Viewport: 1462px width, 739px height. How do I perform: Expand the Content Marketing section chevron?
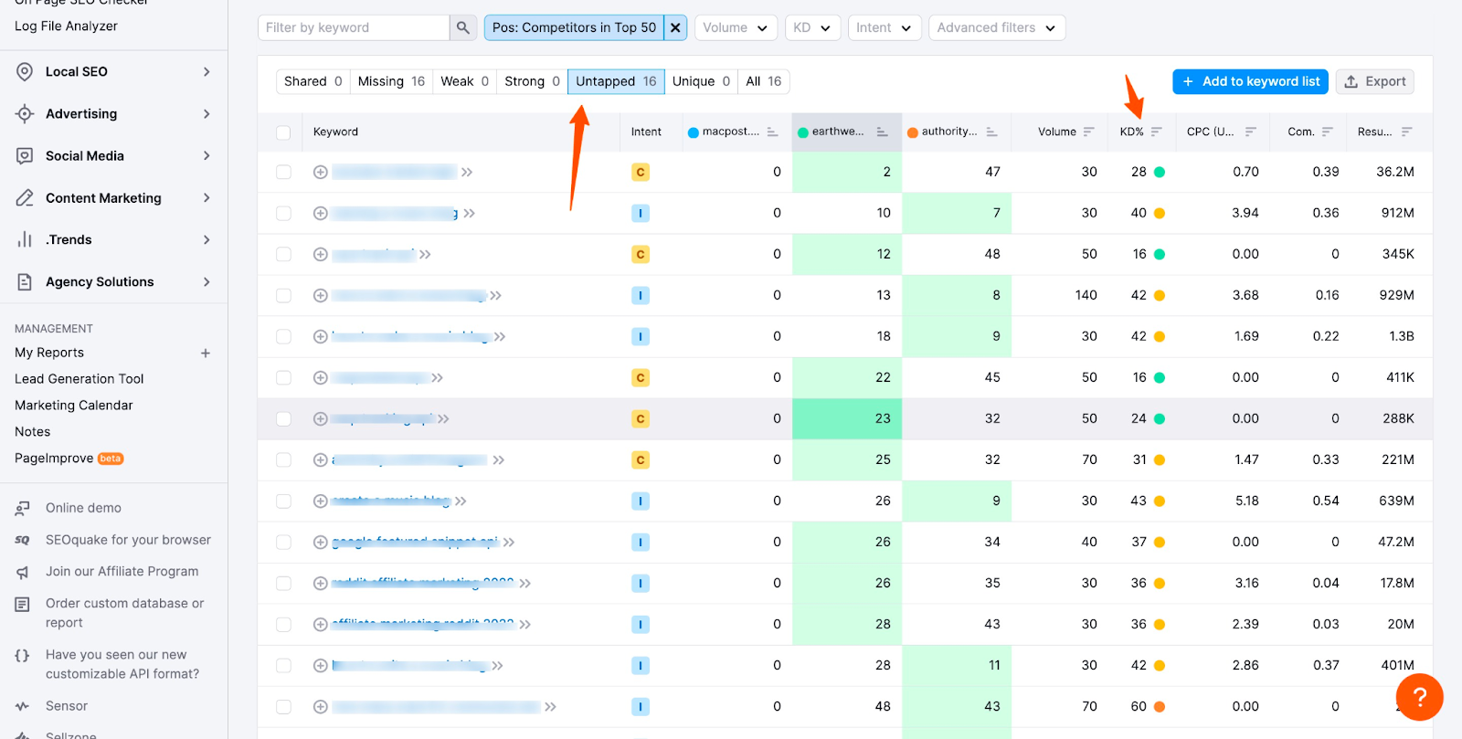207,197
